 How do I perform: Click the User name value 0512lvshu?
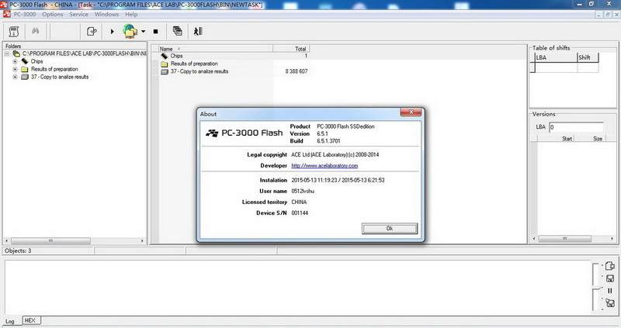pyautogui.click(x=303, y=191)
